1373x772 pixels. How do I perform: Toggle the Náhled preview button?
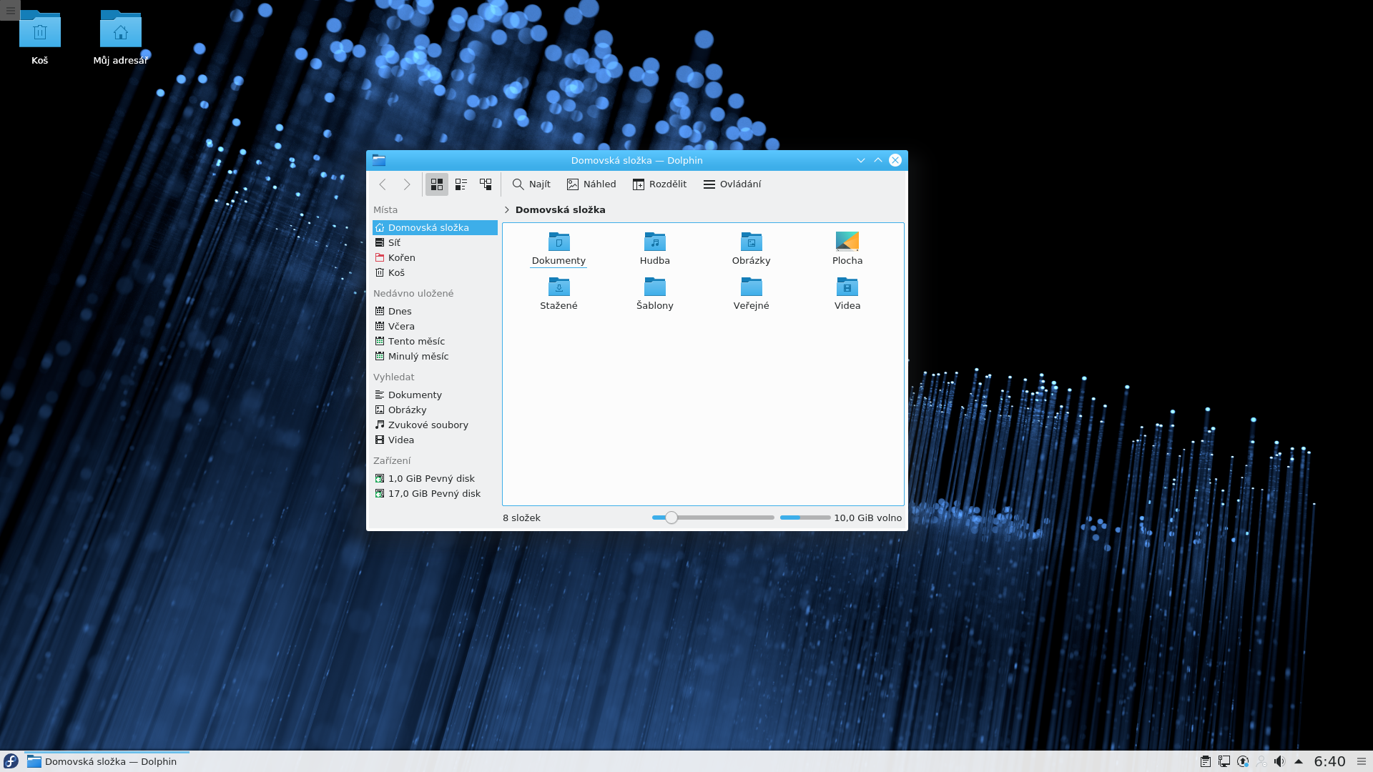click(591, 184)
